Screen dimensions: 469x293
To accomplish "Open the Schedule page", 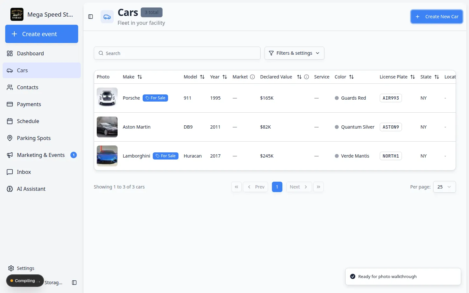I will pos(42,121).
